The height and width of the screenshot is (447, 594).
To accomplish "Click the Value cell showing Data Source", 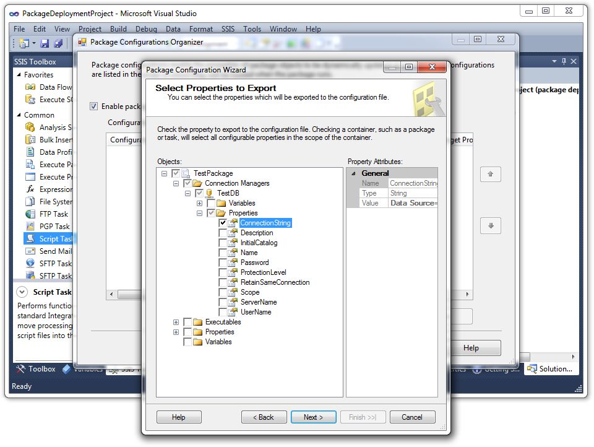I will pos(413,203).
